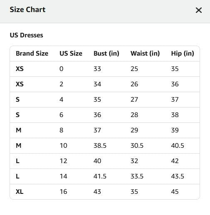Select the L row with US size 12
210x215 pixels.
105,161
